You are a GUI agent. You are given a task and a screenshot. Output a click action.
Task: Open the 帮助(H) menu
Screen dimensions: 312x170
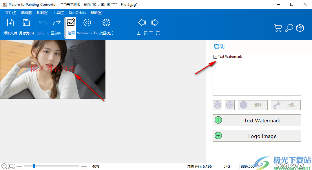pos(96,13)
